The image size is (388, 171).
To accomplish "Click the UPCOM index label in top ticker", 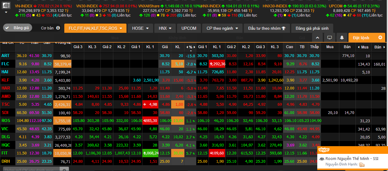I will [336, 6].
